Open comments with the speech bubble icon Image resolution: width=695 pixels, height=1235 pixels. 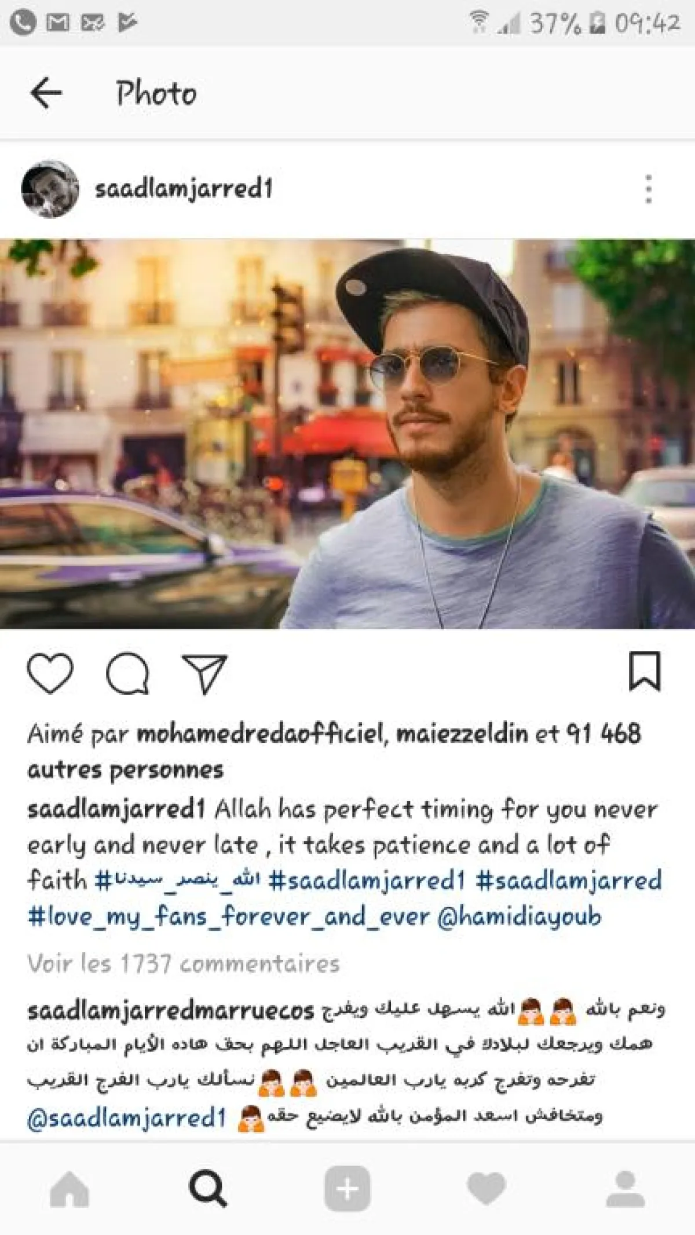(128, 673)
